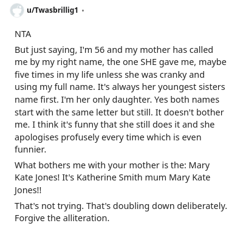Click the line 'me. I think it's funny'

pos(115,125)
